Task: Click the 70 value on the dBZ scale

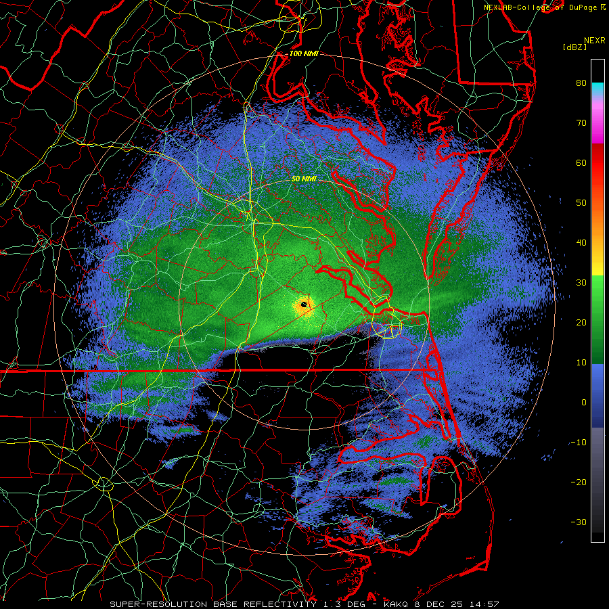Action: (x=581, y=122)
